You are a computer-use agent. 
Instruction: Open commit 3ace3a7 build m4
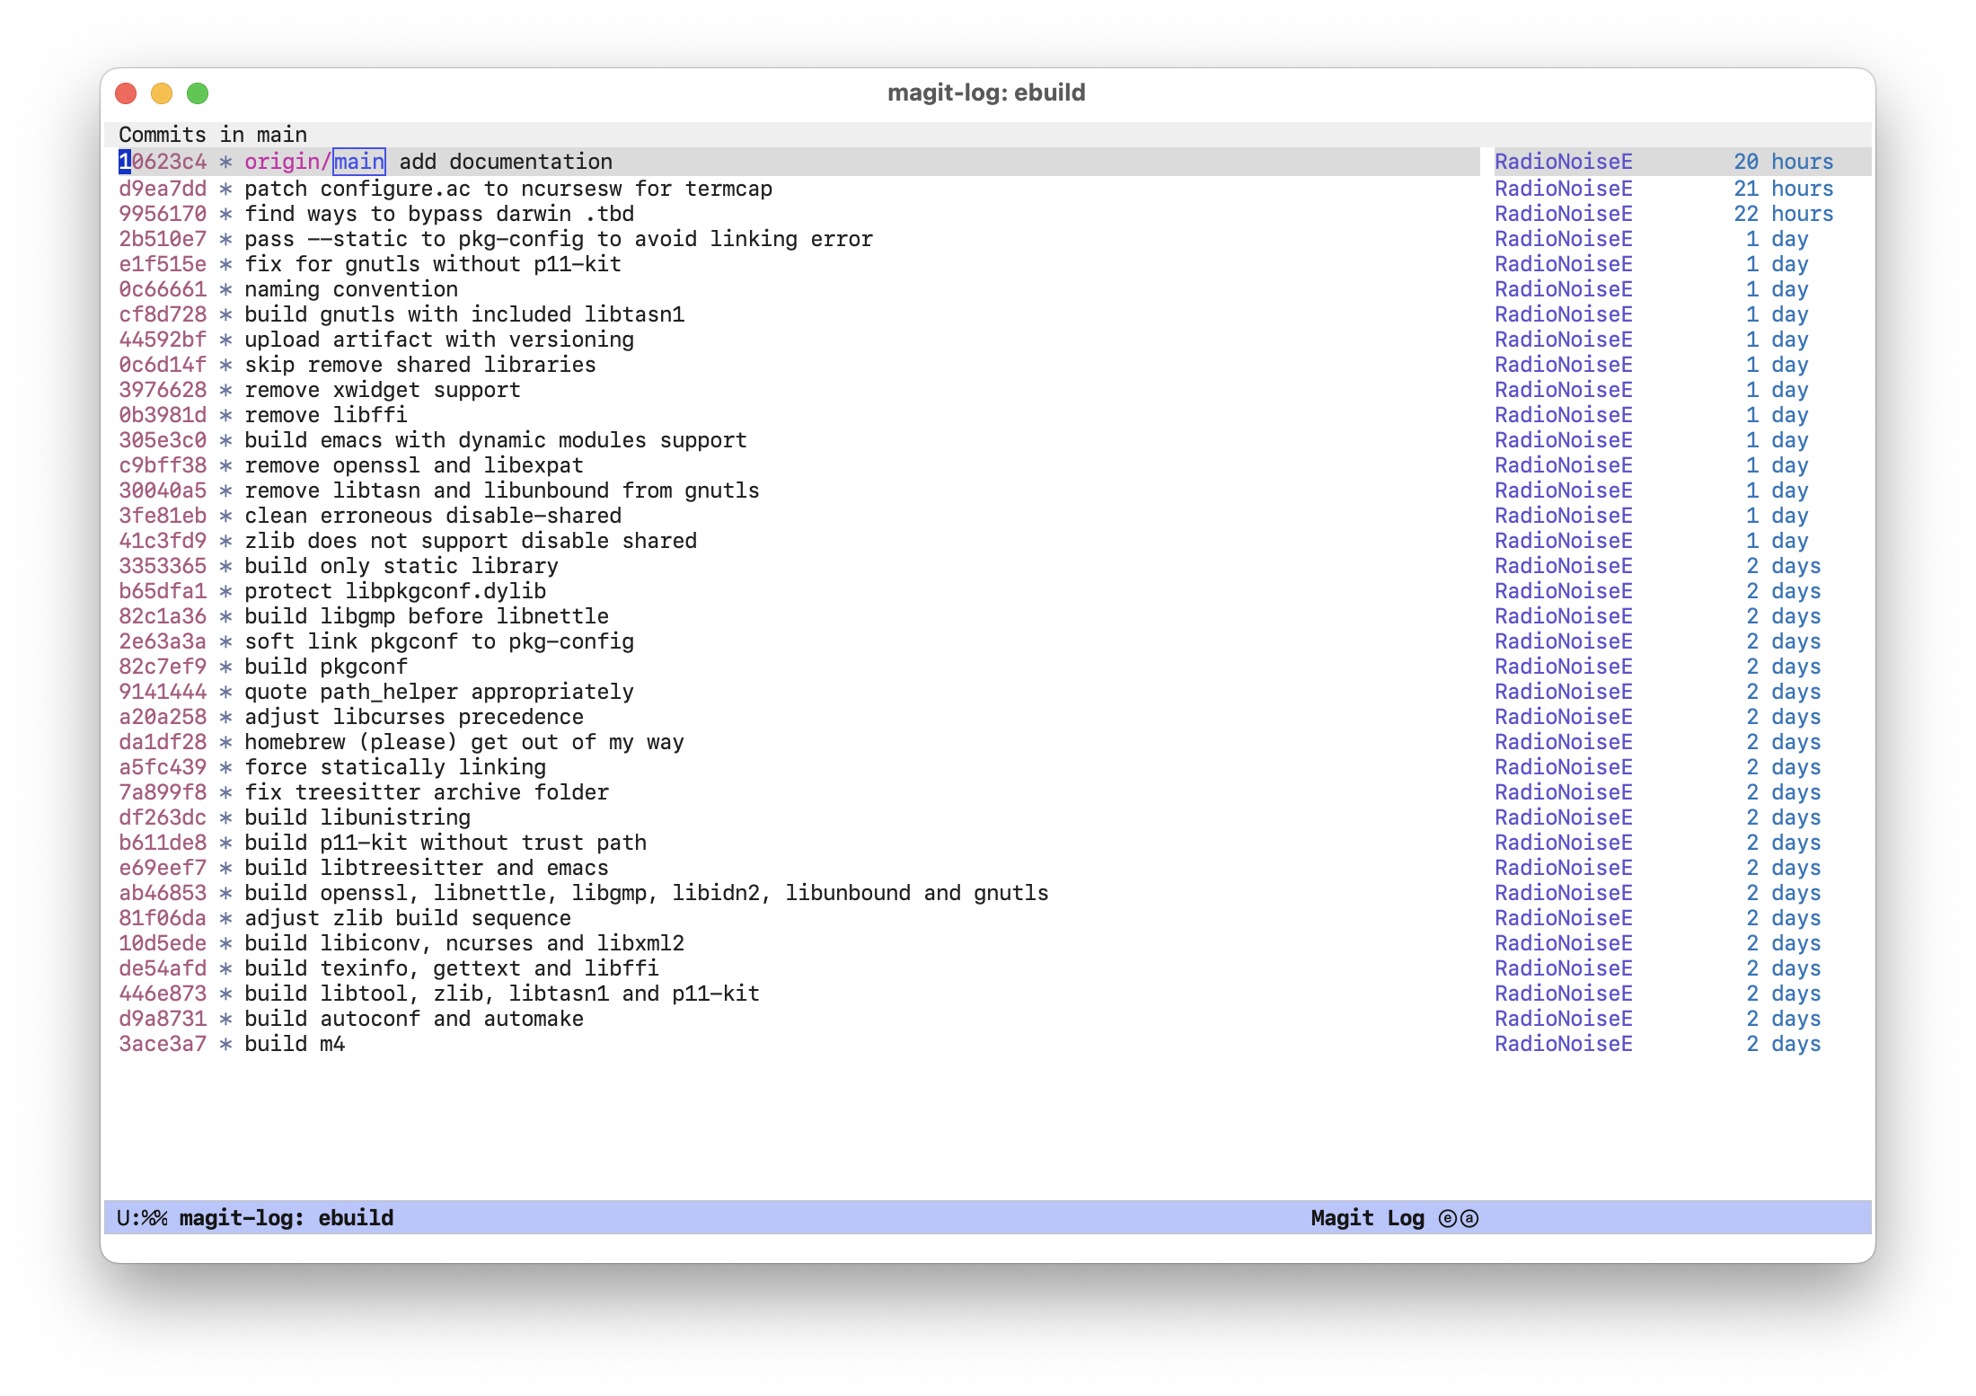tap(163, 1043)
